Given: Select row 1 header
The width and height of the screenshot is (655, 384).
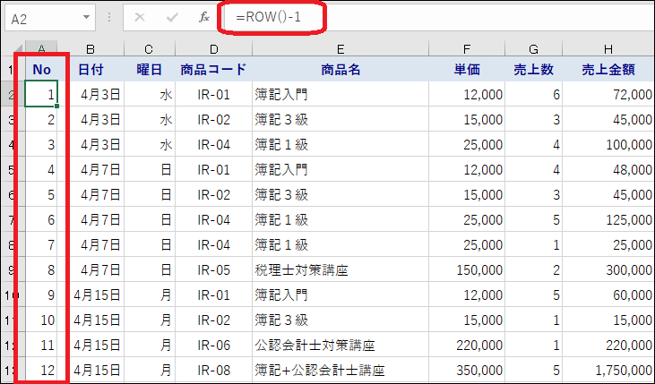Looking at the screenshot, I should click(x=10, y=70).
